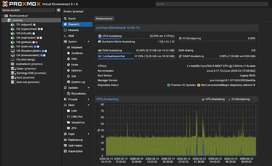Click the container icon for 107 (node-red)

click(x=13, y=46)
